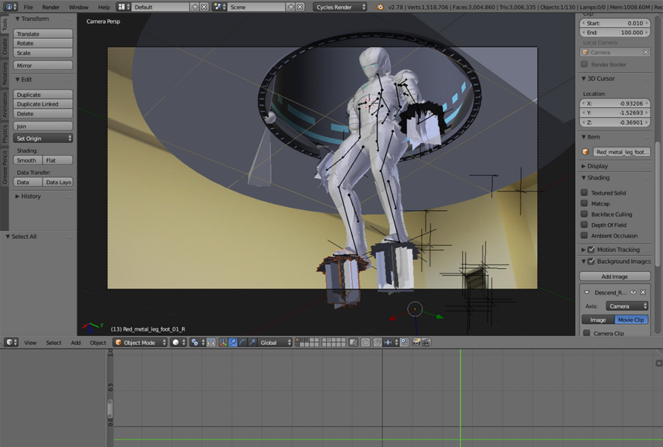Screen dimensions: 663x447
Task: Click the Add Image button
Action: [615, 276]
